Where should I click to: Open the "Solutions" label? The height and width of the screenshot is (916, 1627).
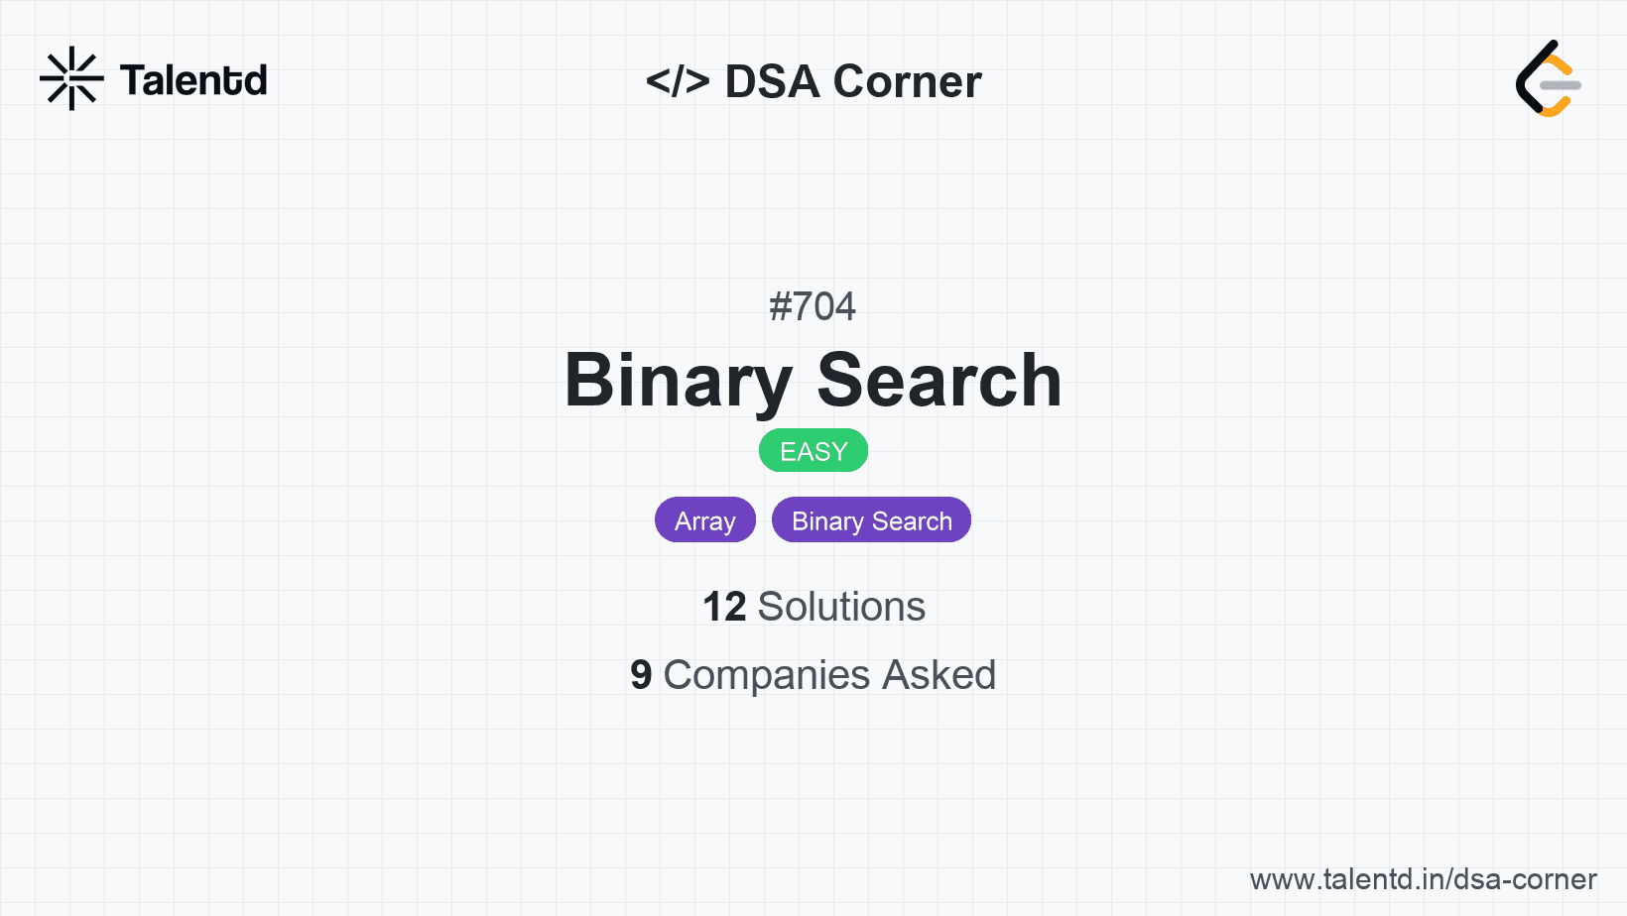(841, 607)
